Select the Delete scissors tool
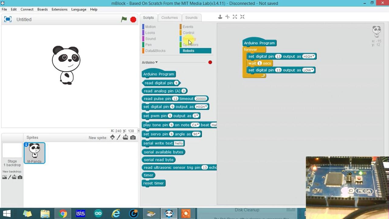Image resolution: width=389 pixels, height=219 pixels. pyautogui.click(x=227, y=17)
